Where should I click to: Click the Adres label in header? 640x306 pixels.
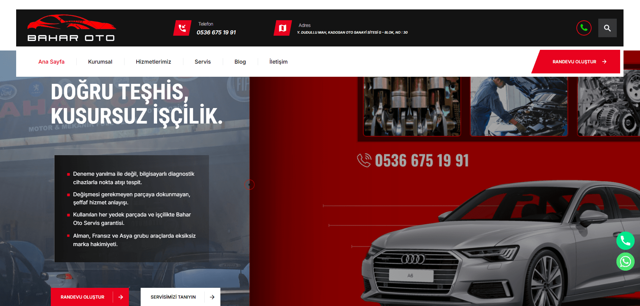pyautogui.click(x=305, y=25)
